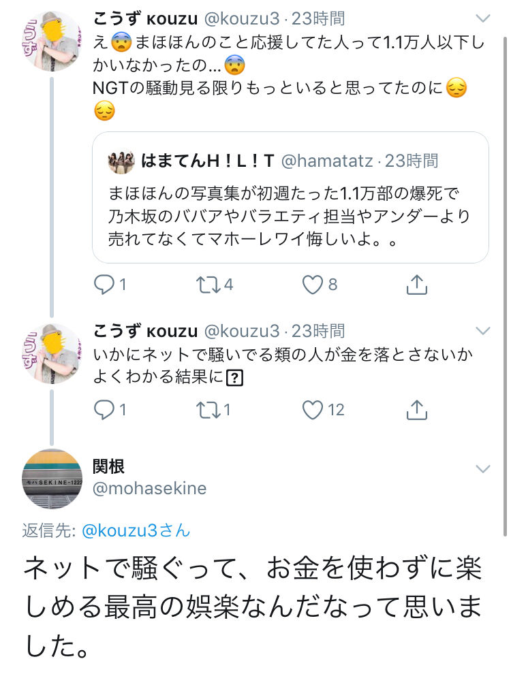This screenshot has height=674, width=511.
Task: Open options chevron on first tweet
Action: (482, 18)
